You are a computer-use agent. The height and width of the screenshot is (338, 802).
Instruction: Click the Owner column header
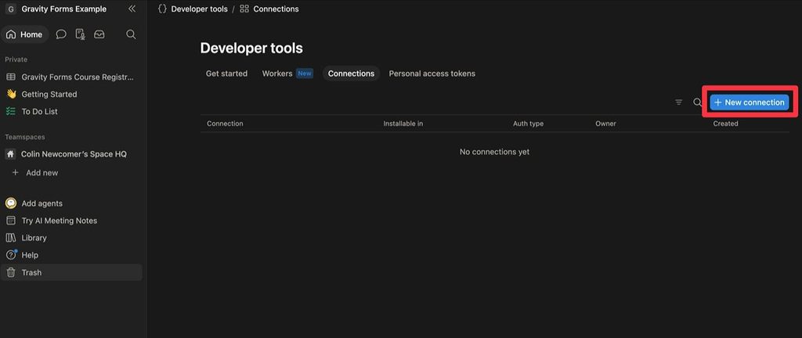click(x=605, y=124)
